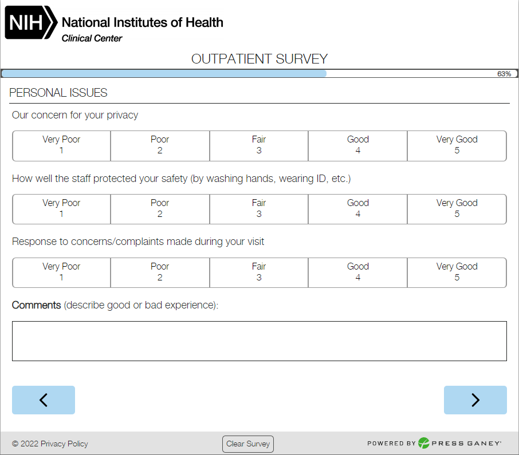Go to next survey page arrow
The width and height of the screenshot is (519, 455).
pos(475,400)
